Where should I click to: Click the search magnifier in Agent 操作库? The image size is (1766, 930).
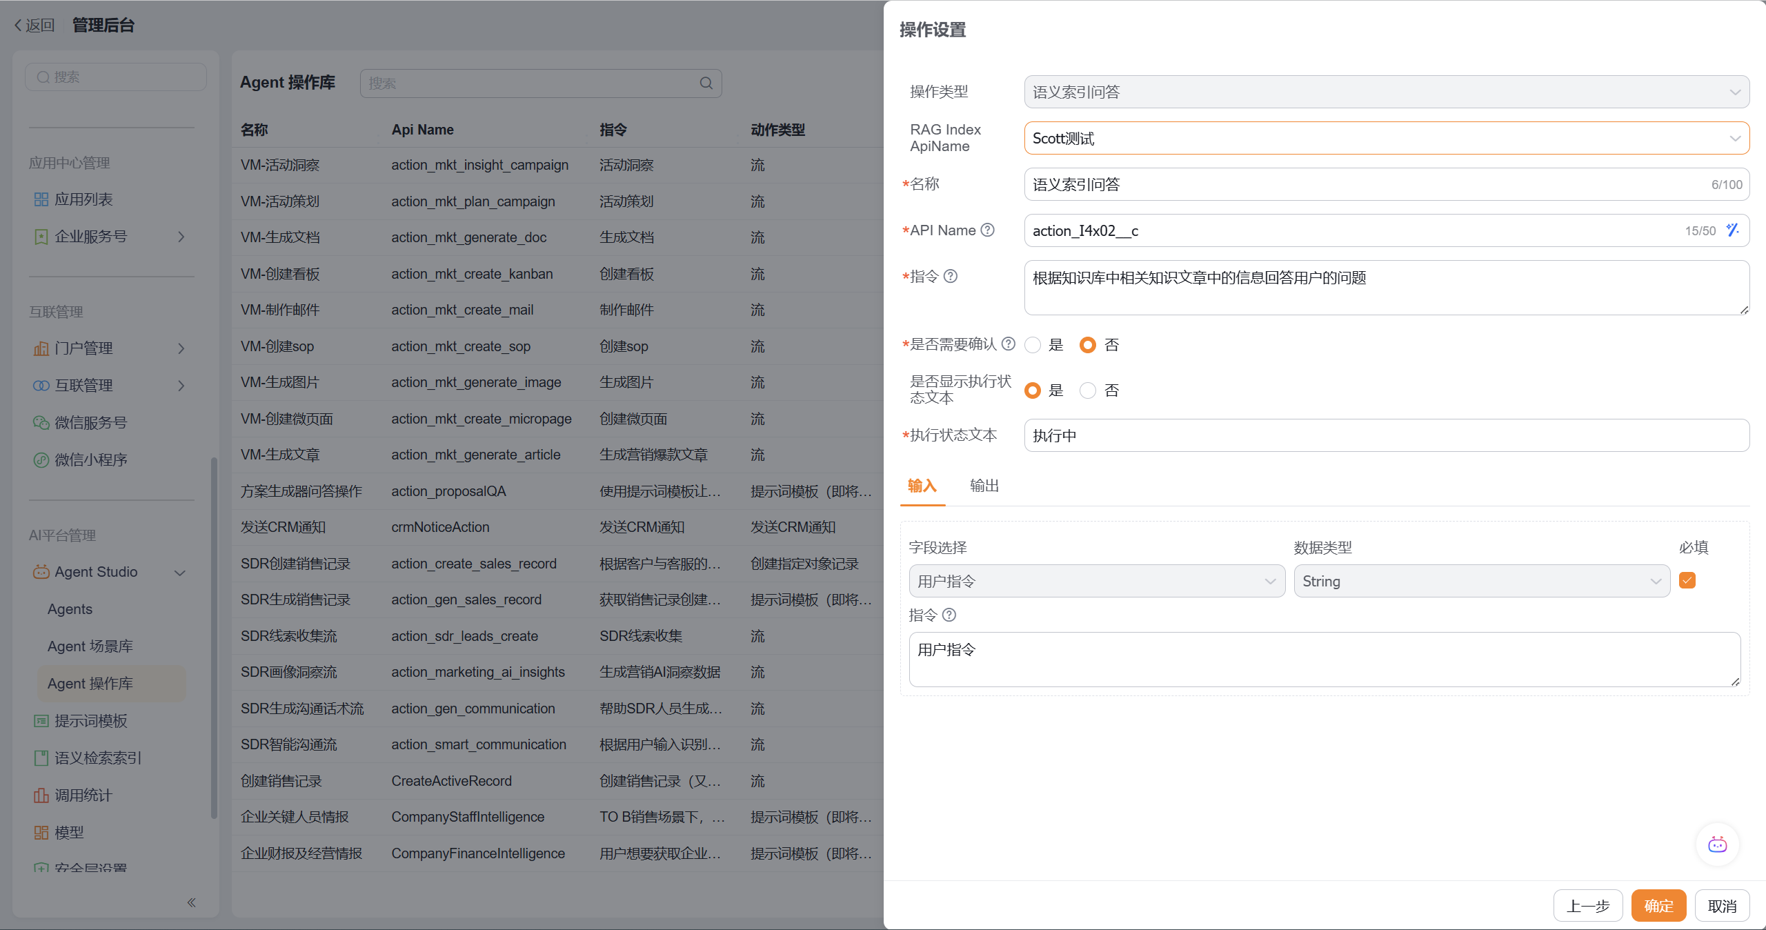706,83
